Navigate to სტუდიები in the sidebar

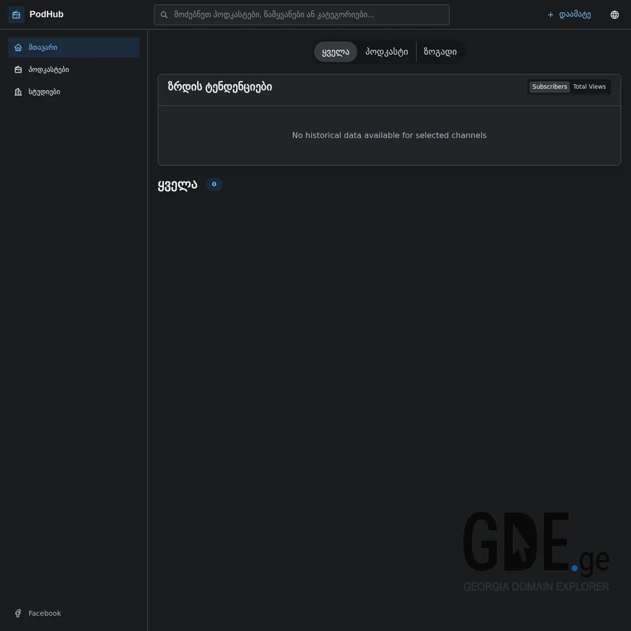[x=43, y=92]
